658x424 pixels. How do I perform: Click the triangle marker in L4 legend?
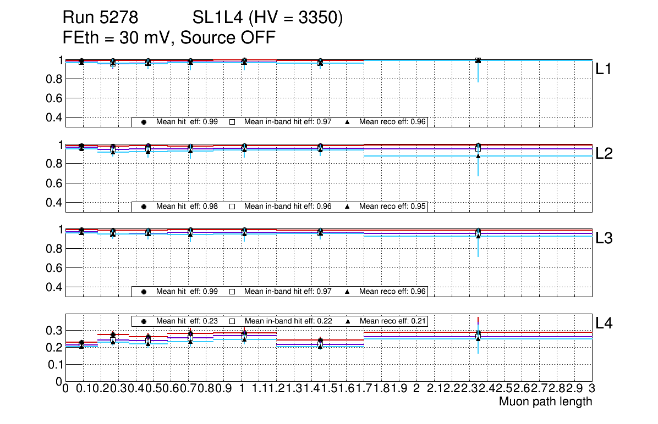(348, 321)
